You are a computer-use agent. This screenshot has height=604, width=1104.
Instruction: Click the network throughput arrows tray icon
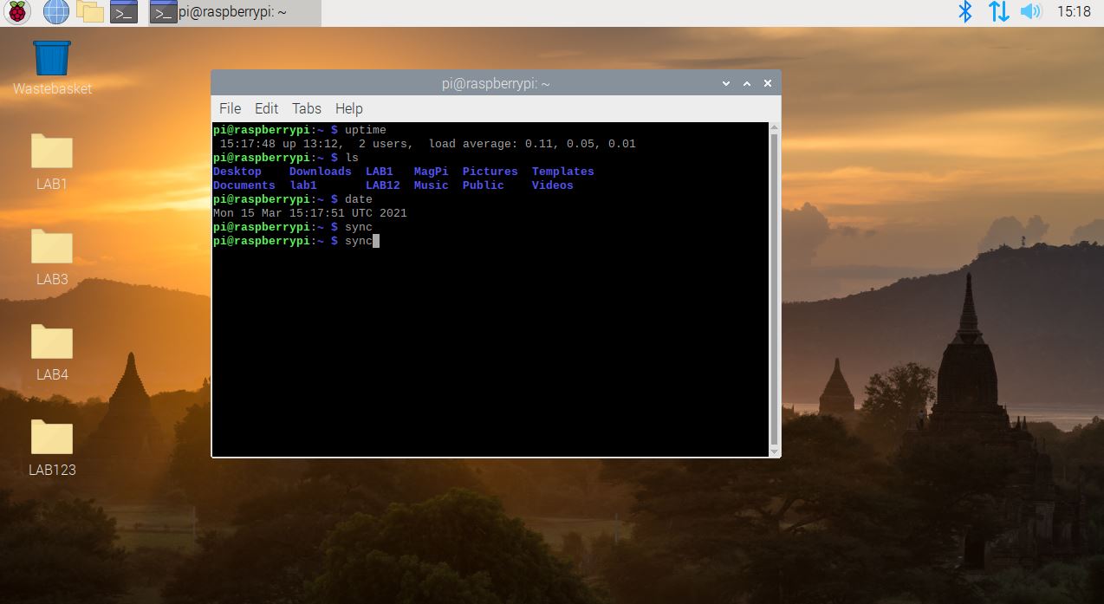tap(998, 11)
